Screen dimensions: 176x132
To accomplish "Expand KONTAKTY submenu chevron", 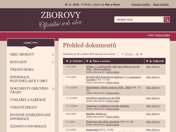I will pyautogui.click(x=53, y=62).
